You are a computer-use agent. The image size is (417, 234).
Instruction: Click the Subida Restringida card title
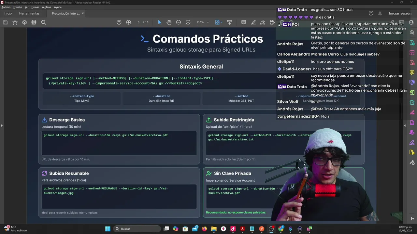[x=234, y=120]
